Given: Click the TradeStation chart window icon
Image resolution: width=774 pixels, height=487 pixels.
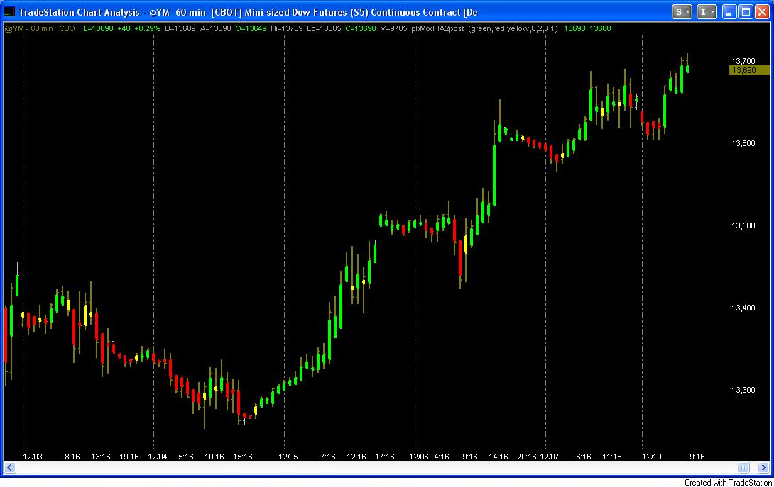Looking at the screenshot, I should tap(9, 12).
